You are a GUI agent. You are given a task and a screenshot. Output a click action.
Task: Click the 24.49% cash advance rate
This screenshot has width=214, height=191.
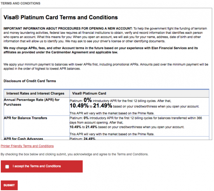click(89, 138)
